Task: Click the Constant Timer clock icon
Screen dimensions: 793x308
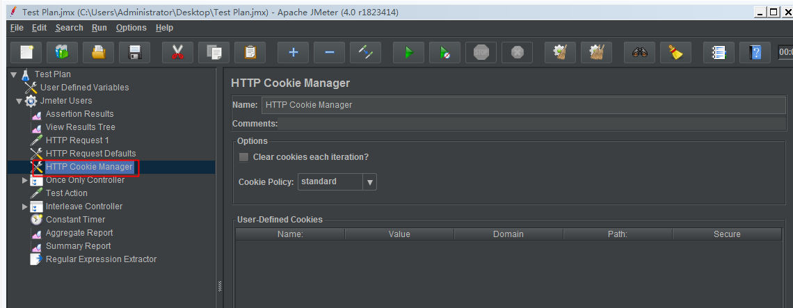Action: [36, 220]
